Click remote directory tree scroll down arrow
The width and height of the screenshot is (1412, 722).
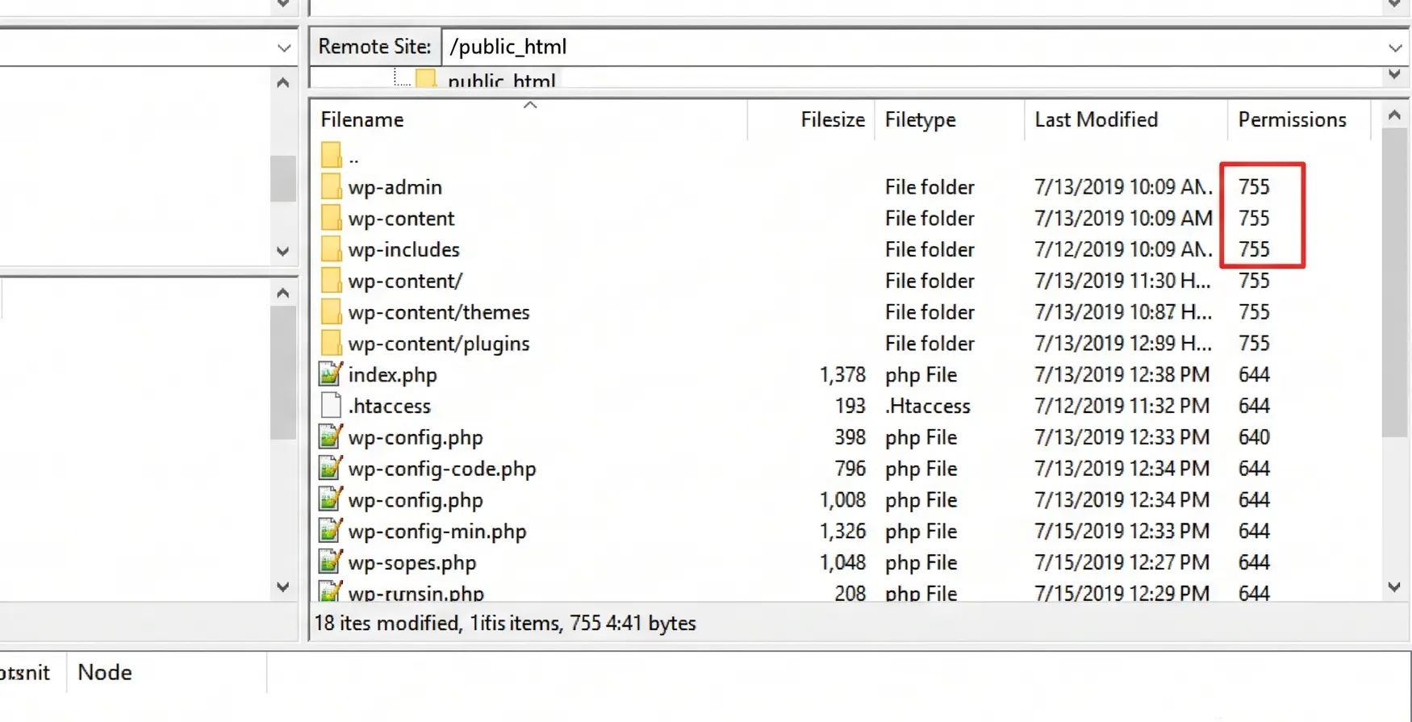click(x=1394, y=74)
